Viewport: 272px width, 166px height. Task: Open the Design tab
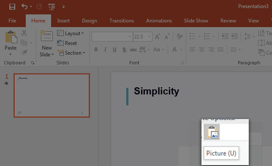[x=90, y=21]
